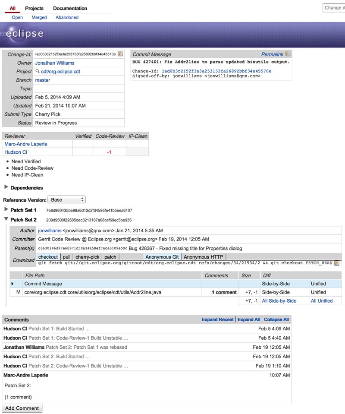Click the copy icon beside Permalink

click(288, 54)
